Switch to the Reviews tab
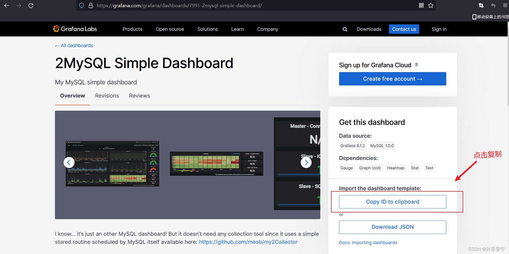This screenshot has width=509, height=254. click(x=139, y=96)
